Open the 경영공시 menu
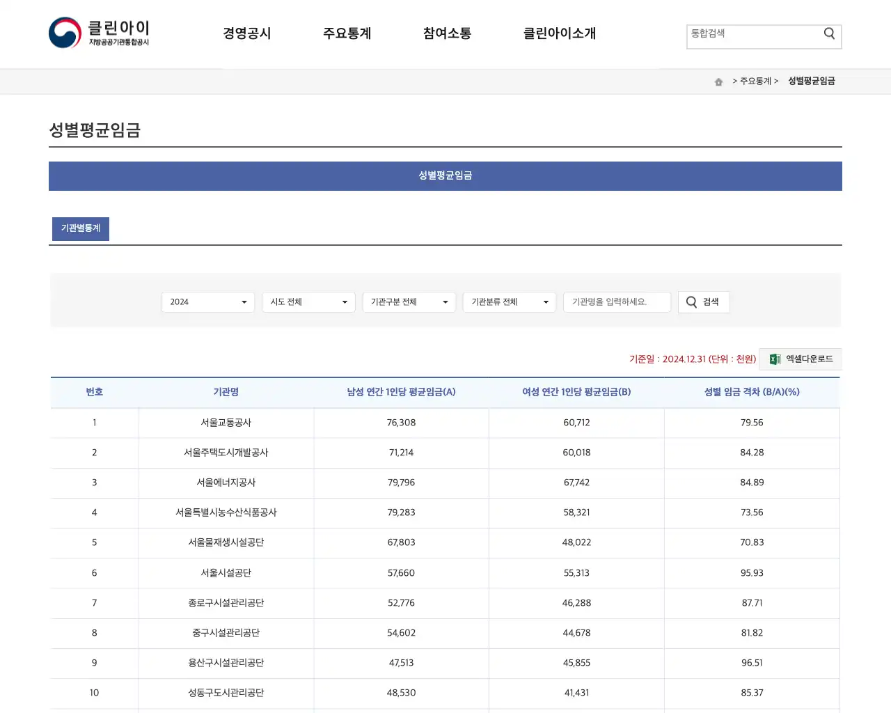 [247, 33]
